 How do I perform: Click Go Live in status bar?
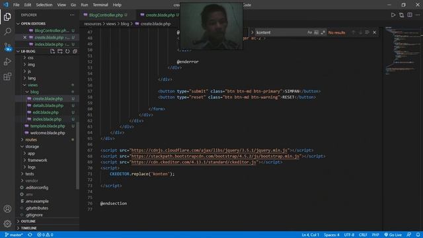click(x=393, y=235)
